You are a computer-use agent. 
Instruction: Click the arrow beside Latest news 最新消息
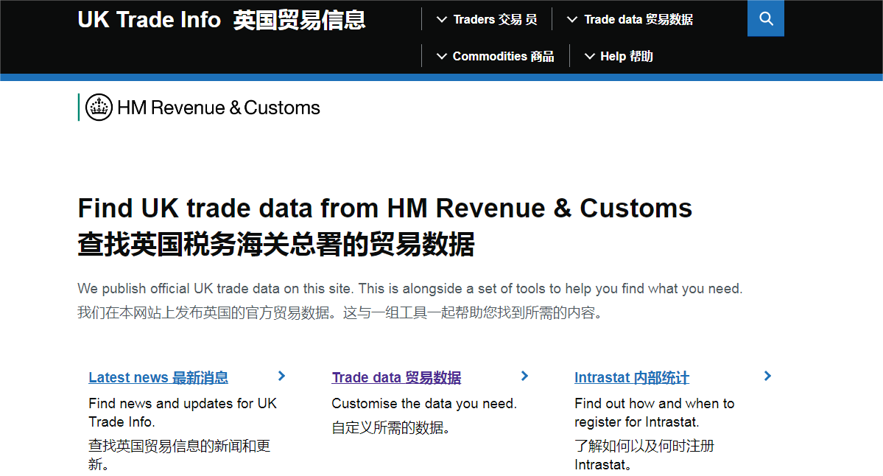click(x=281, y=376)
